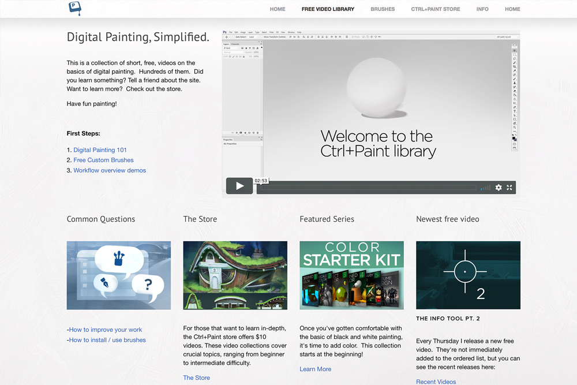
Task: Click the Ctrl+Paint logo icon
Action: coord(74,9)
